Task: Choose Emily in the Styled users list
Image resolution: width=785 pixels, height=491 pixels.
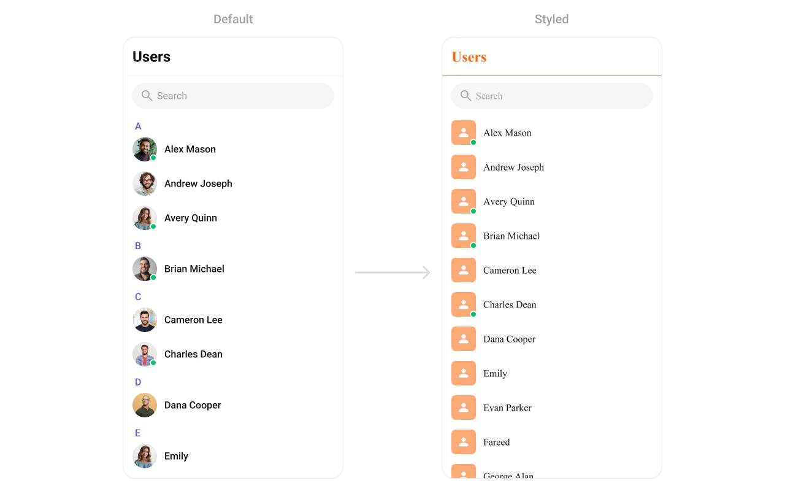Action: (552, 373)
